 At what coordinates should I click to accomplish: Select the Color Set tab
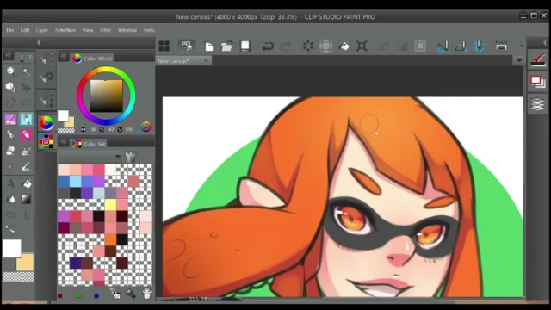tap(89, 144)
